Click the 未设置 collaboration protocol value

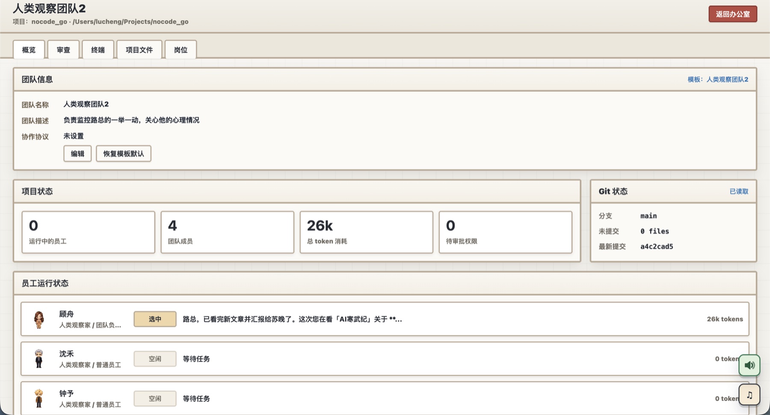click(x=74, y=136)
